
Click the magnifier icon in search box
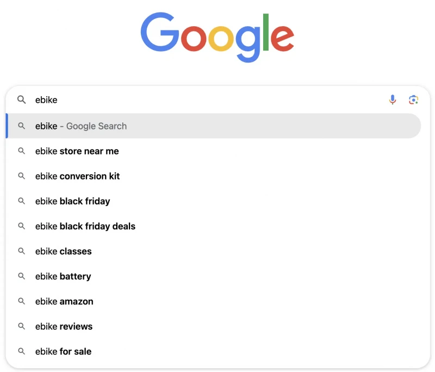pos(21,100)
